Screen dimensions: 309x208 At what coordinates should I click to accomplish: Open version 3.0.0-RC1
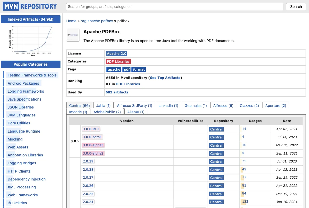coord(91,129)
